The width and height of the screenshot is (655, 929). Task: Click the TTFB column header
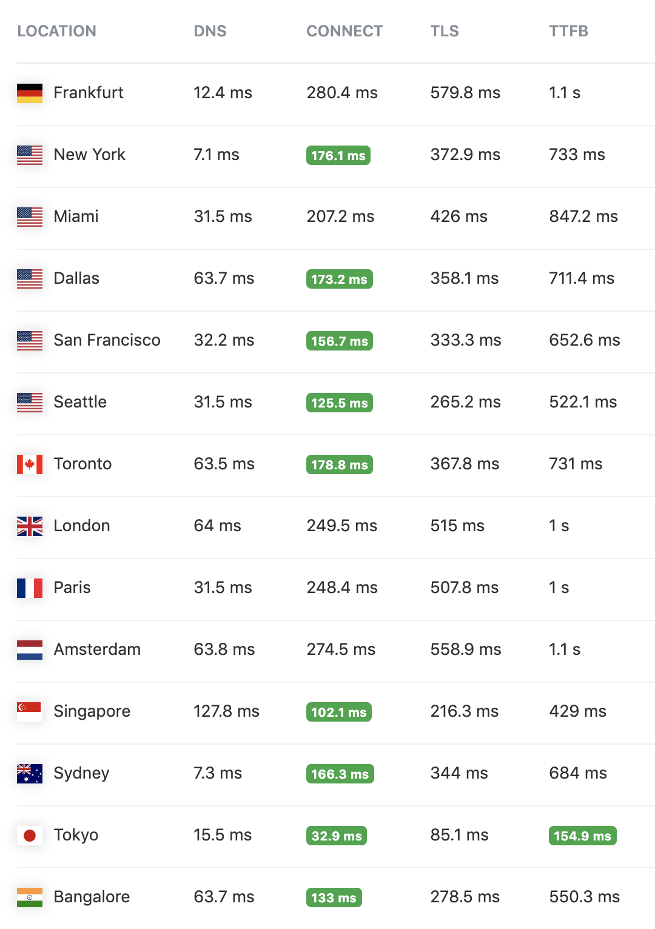pos(568,31)
